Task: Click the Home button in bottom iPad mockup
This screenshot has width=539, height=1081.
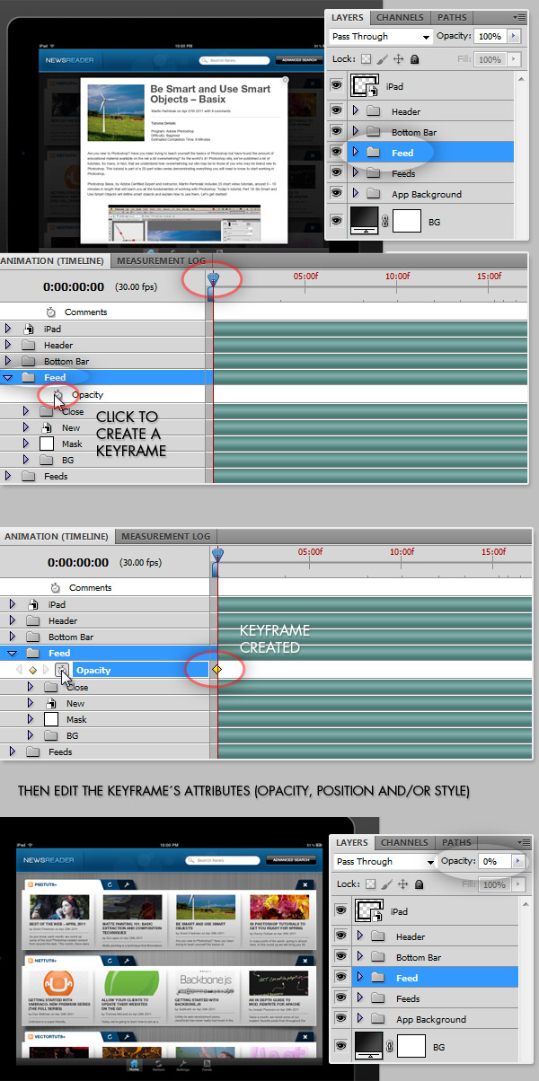Action: (x=134, y=1065)
